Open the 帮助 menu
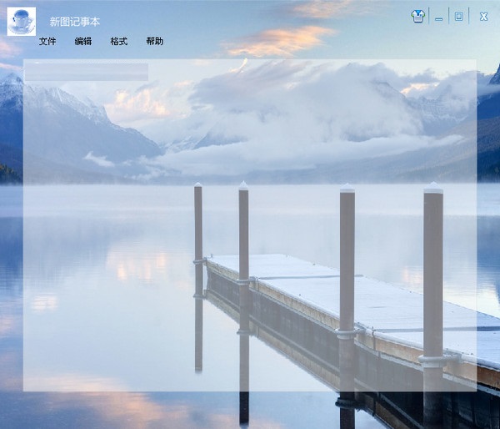500x429 pixels. (155, 41)
